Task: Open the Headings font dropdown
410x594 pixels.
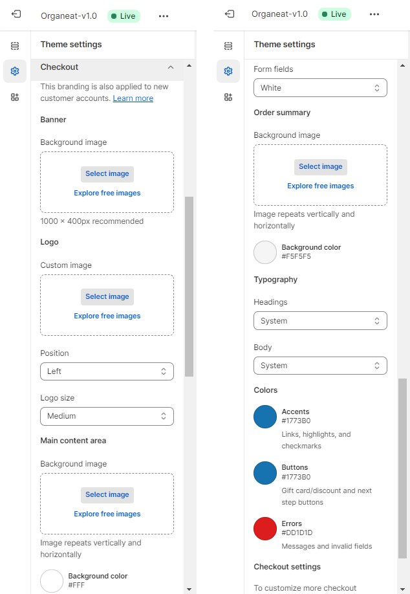Action: 320,320
